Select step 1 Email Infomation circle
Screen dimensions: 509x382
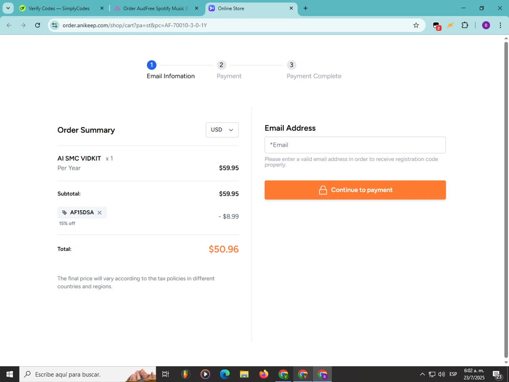click(x=151, y=65)
